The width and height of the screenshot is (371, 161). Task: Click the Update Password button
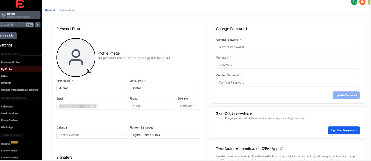point(346,95)
